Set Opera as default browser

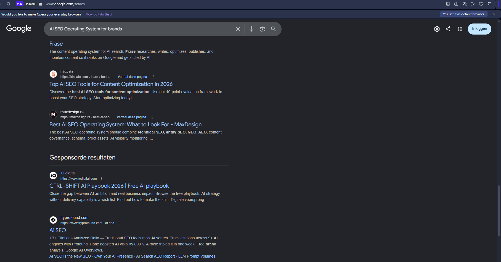click(x=463, y=14)
